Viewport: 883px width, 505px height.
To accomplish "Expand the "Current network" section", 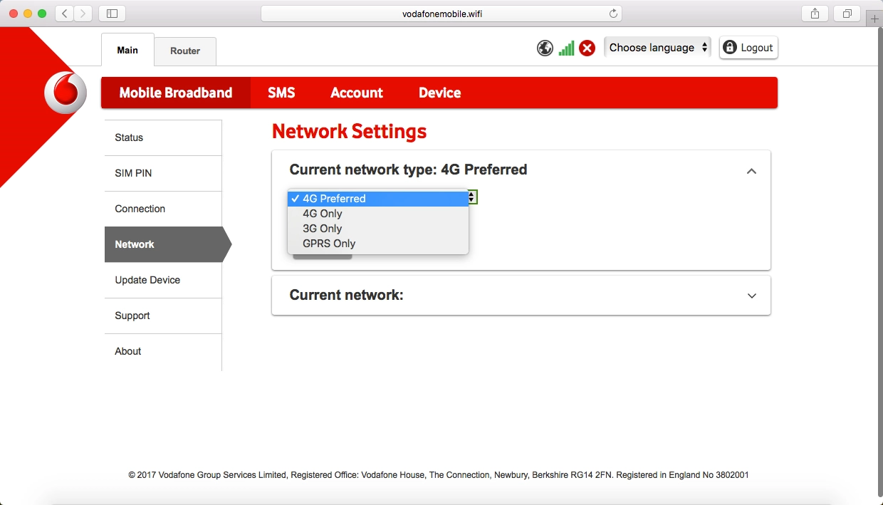I will coord(751,295).
